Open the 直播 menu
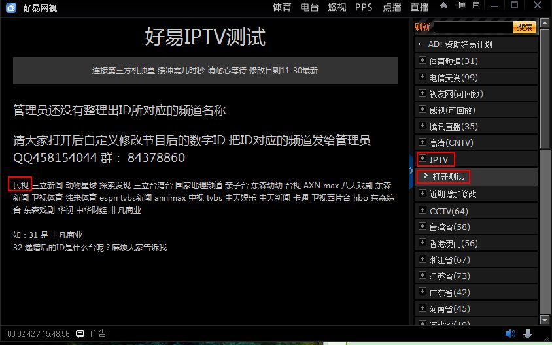Viewport: 552px width, 345px height. (x=419, y=7)
